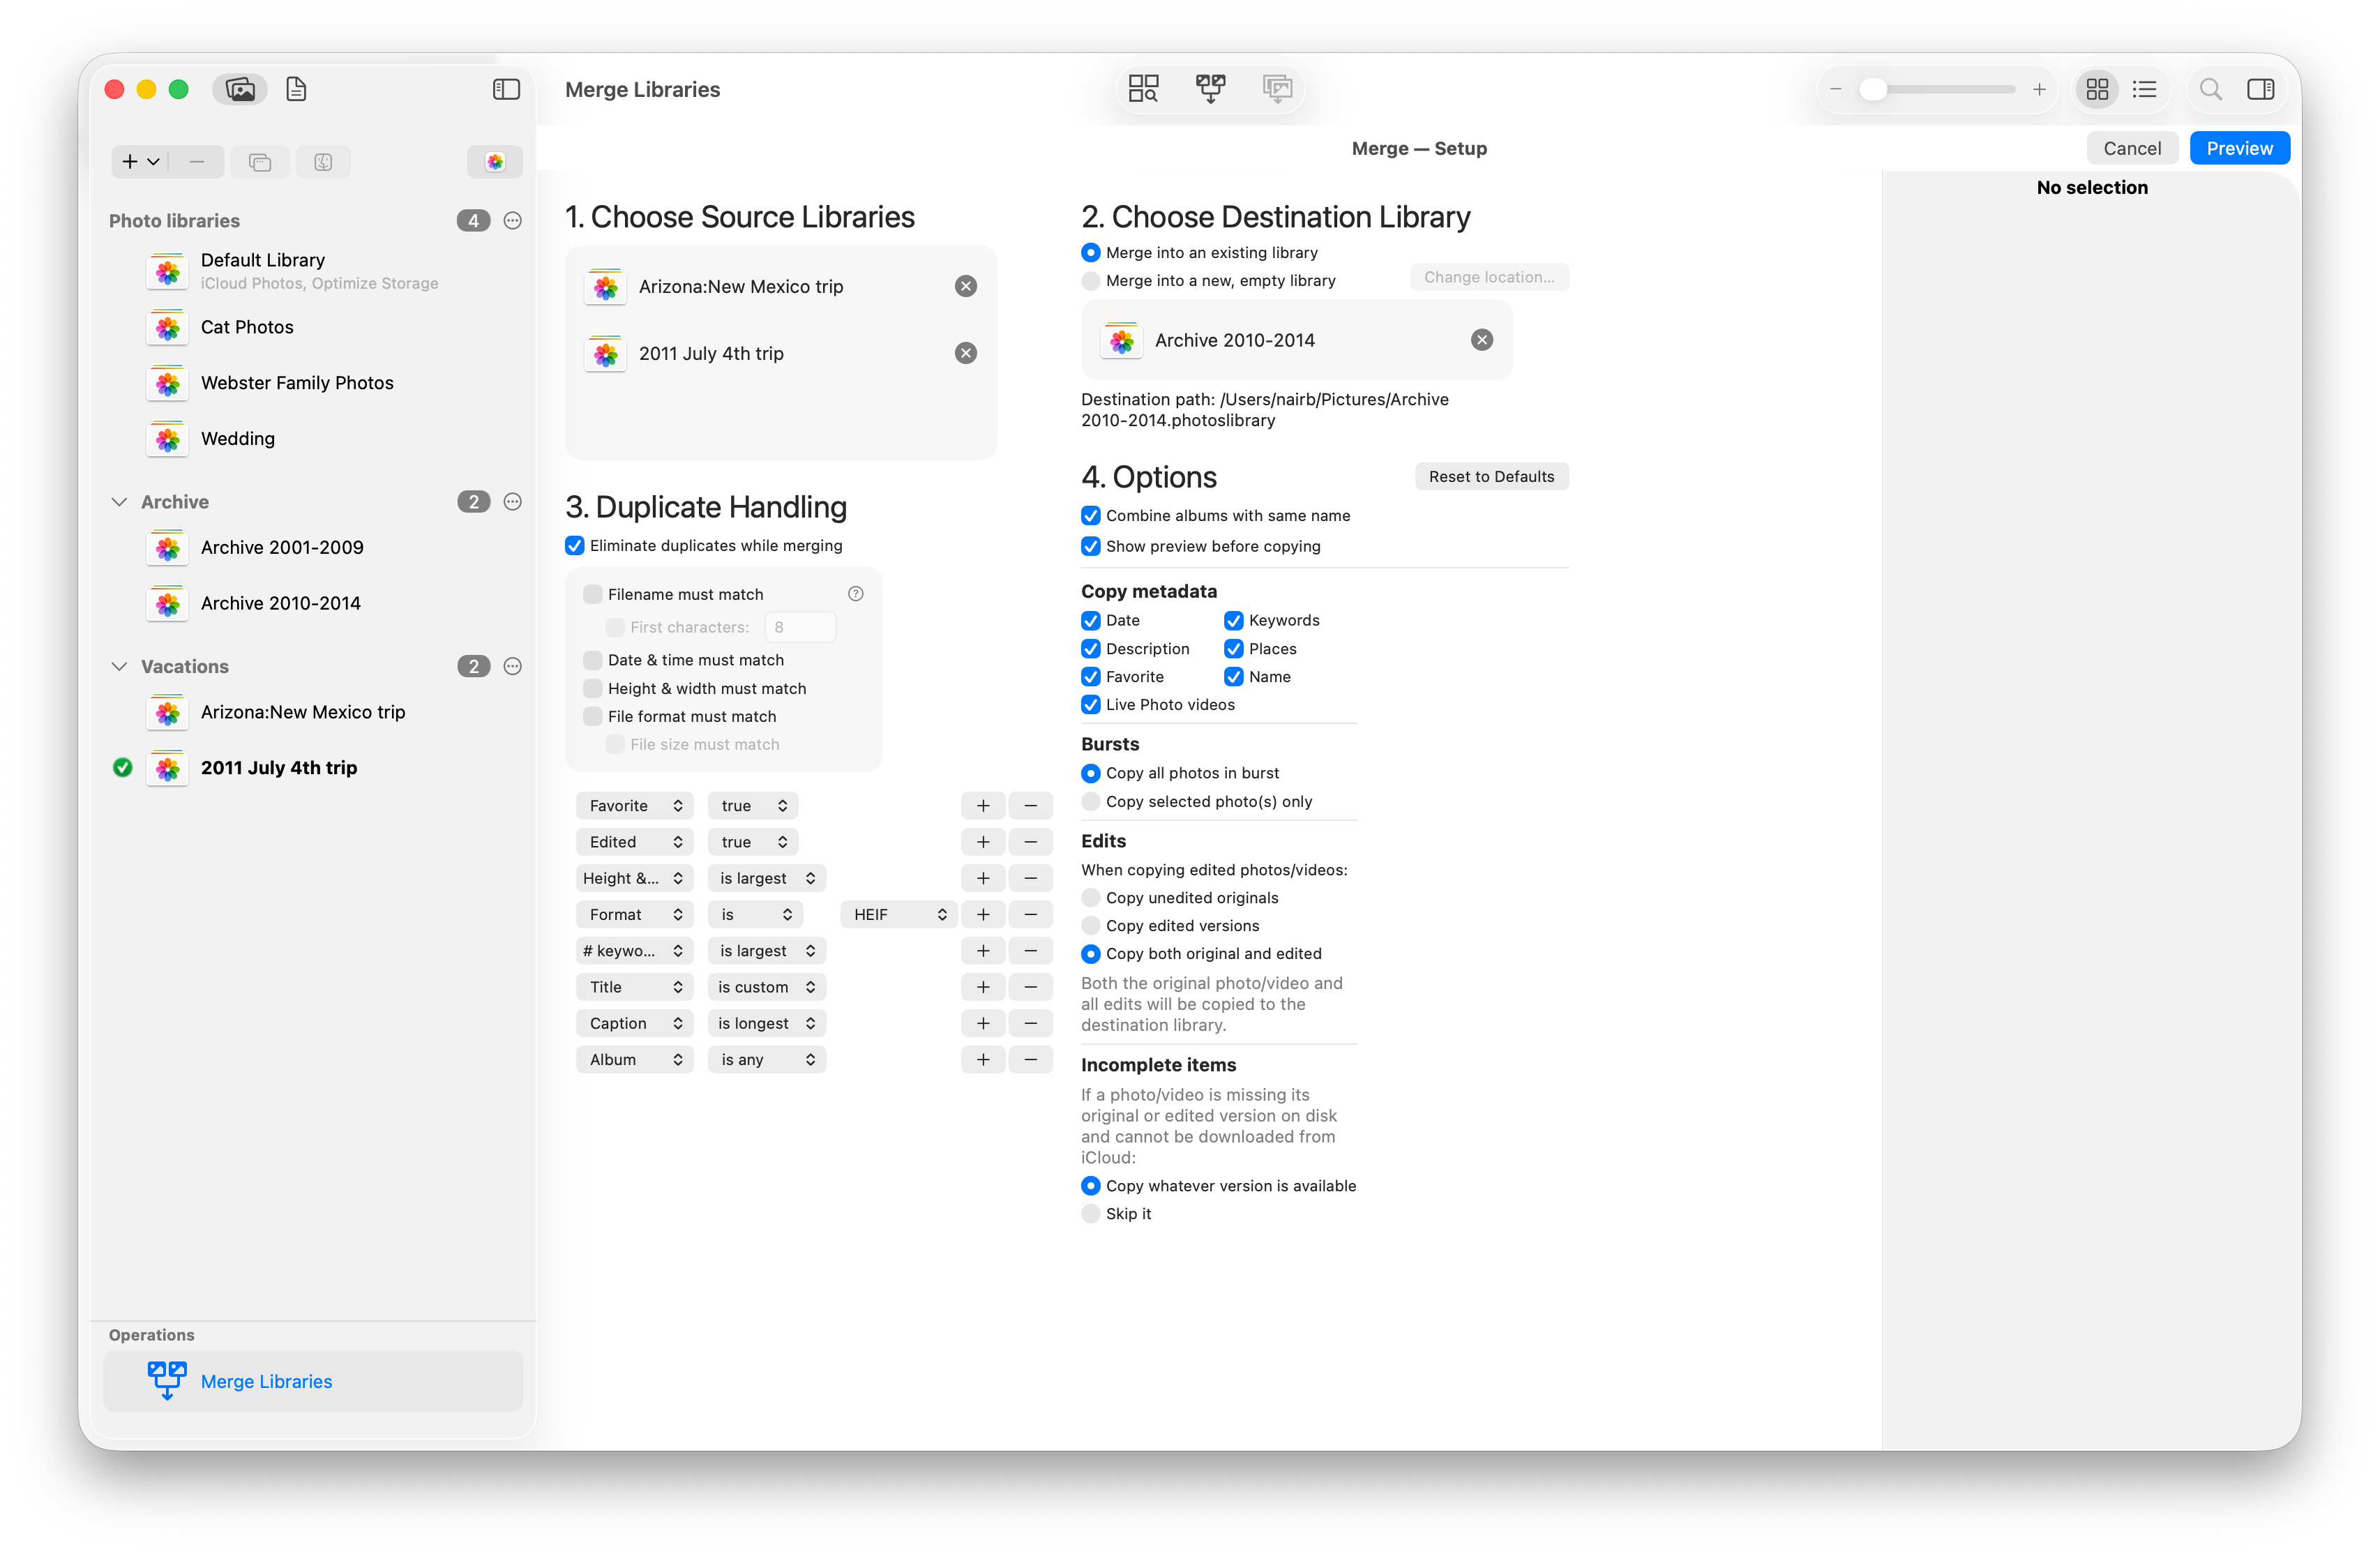This screenshot has height=1554, width=2380.
Task: Enable Filename must match checkbox
Action: (x=593, y=594)
